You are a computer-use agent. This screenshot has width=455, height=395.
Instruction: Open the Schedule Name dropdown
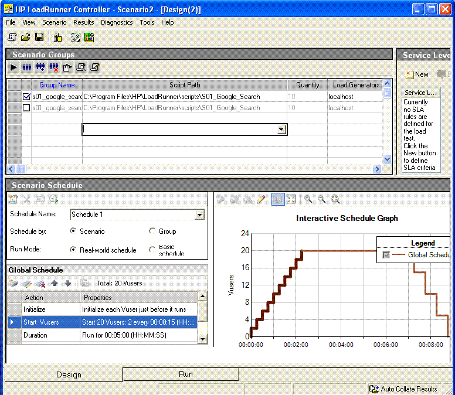[199, 215]
